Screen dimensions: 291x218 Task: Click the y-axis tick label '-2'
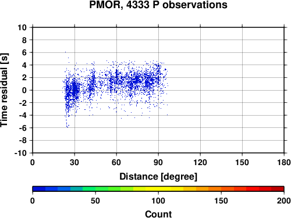23,103
